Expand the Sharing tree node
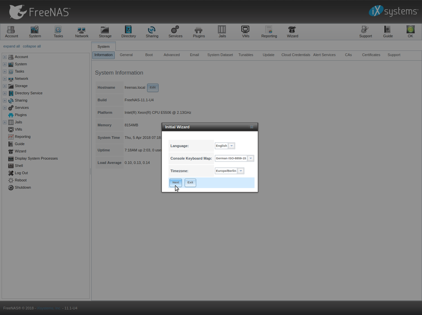 (x=5, y=100)
